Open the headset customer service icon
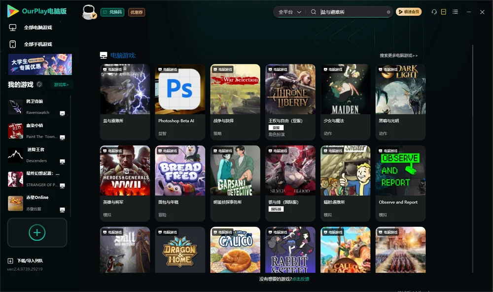 [434, 12]
